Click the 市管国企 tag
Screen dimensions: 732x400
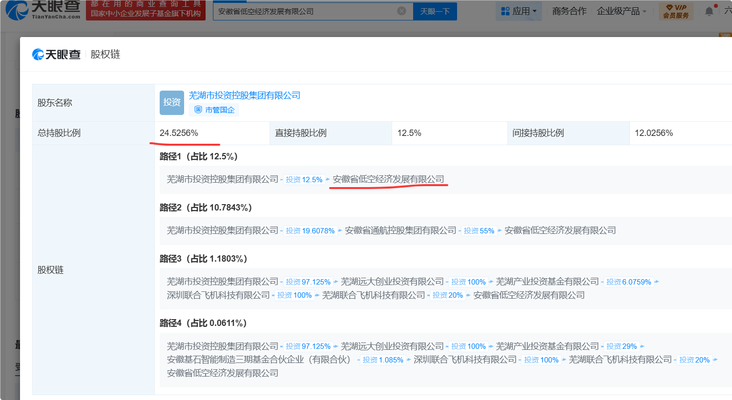(214, 110)
